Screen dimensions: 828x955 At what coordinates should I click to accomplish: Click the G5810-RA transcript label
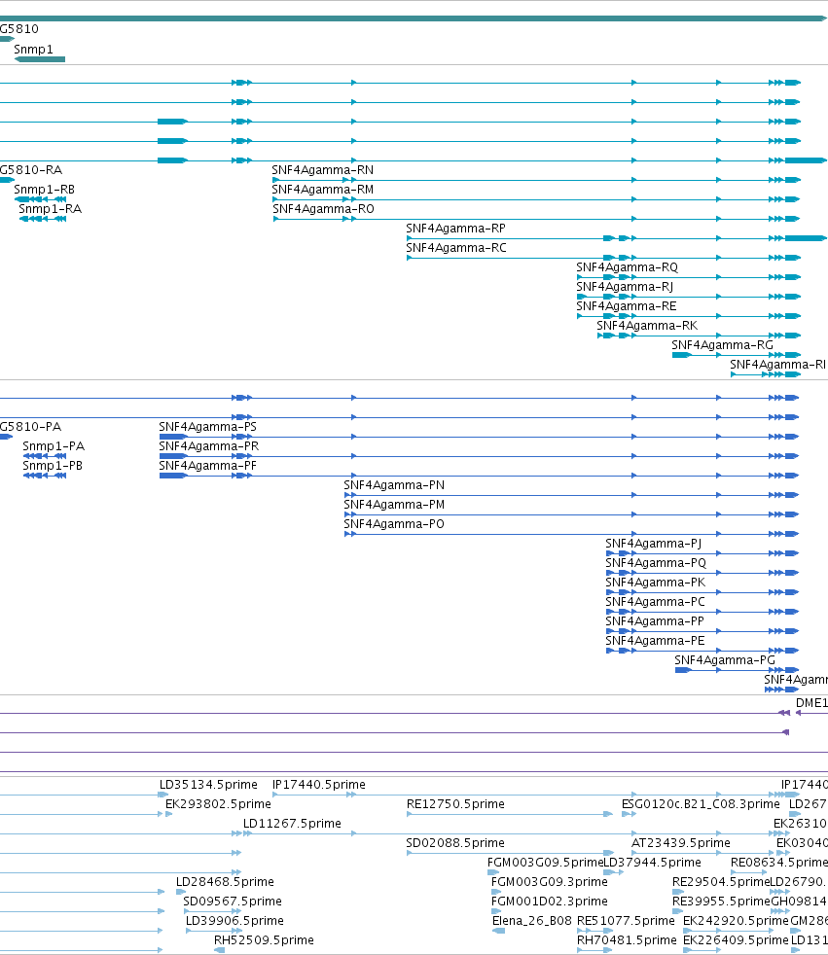coord(31,170)
